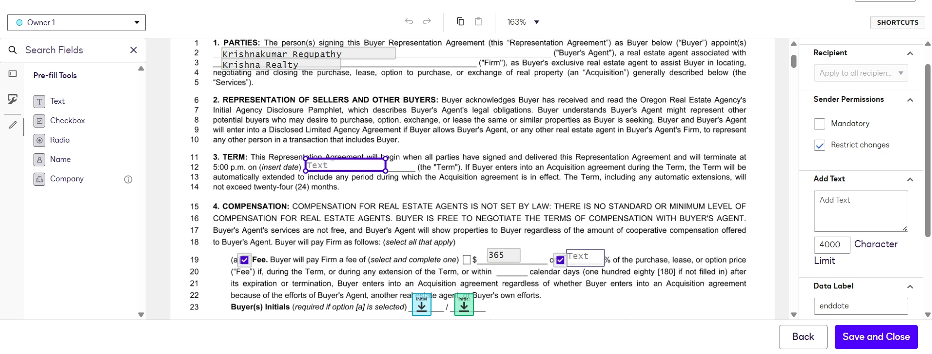Screen dimensions: 932x354
Task: Click the search magnifier icon
Action: (x=13, y=50)
